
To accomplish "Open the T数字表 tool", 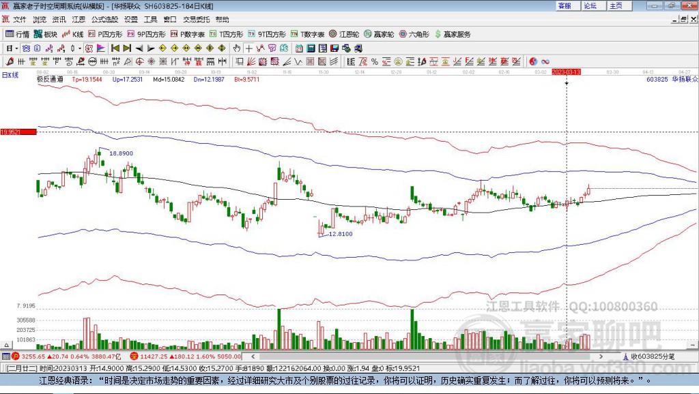I will (307, 34).
